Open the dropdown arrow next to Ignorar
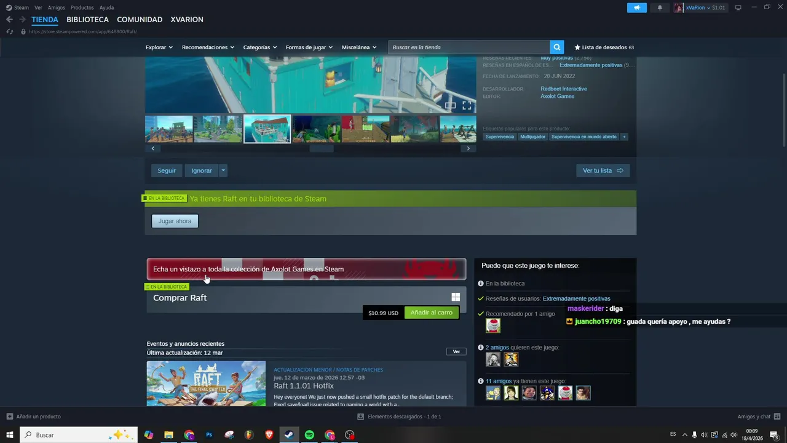Viewport: 787px width, 443px height. [223, 170]
